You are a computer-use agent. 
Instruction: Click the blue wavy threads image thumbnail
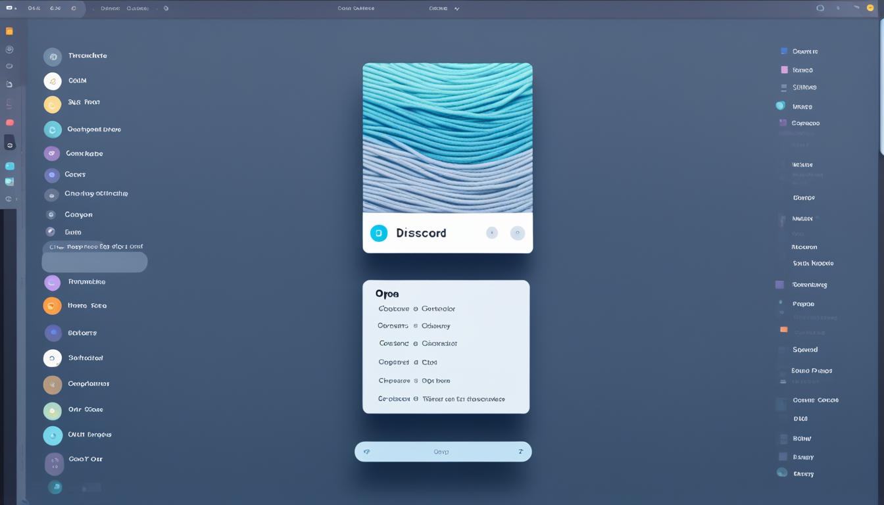click(447, 137)
